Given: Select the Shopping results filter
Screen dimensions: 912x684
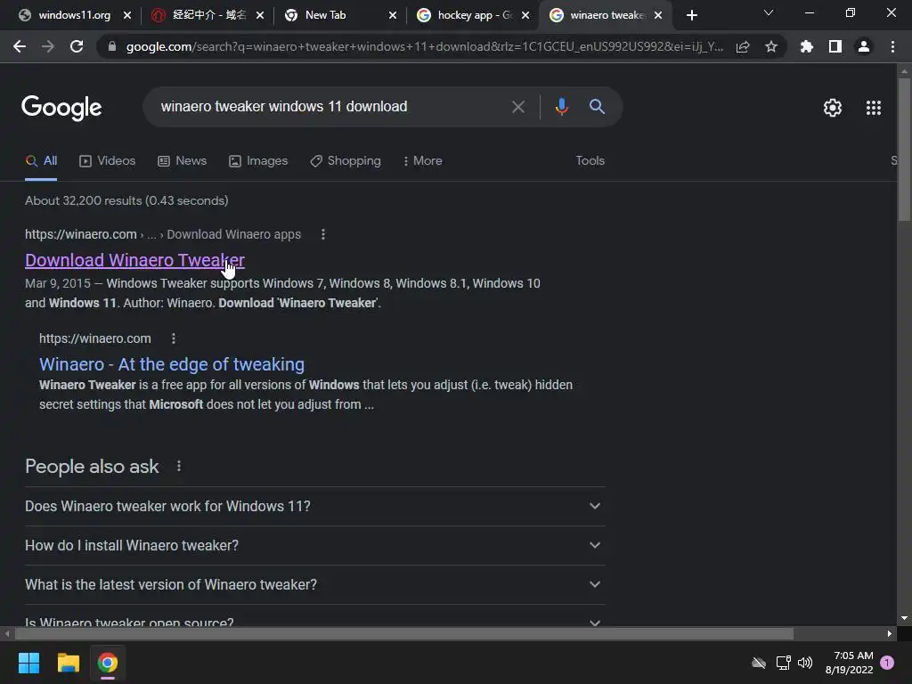Looking at the screenshot, I should (x=346, y=161).
